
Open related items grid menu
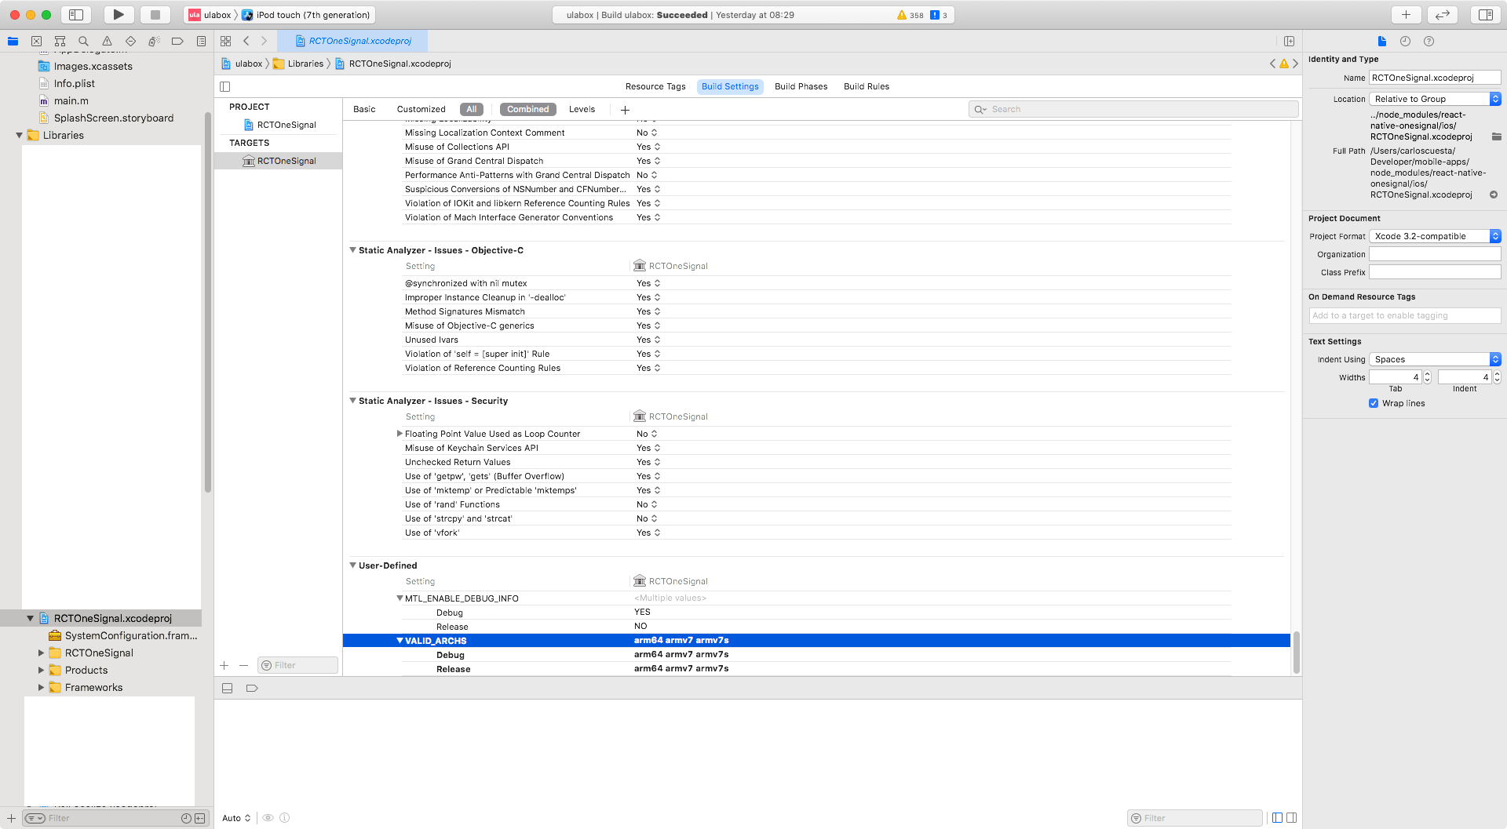click(226, 41)
